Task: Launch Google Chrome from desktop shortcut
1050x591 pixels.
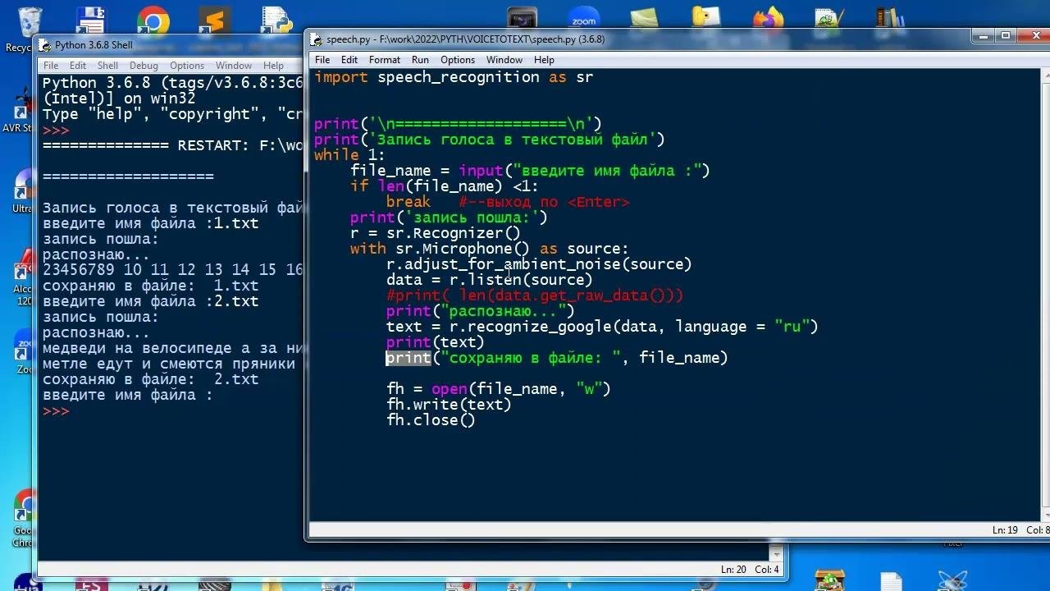Action: [153, 20]
